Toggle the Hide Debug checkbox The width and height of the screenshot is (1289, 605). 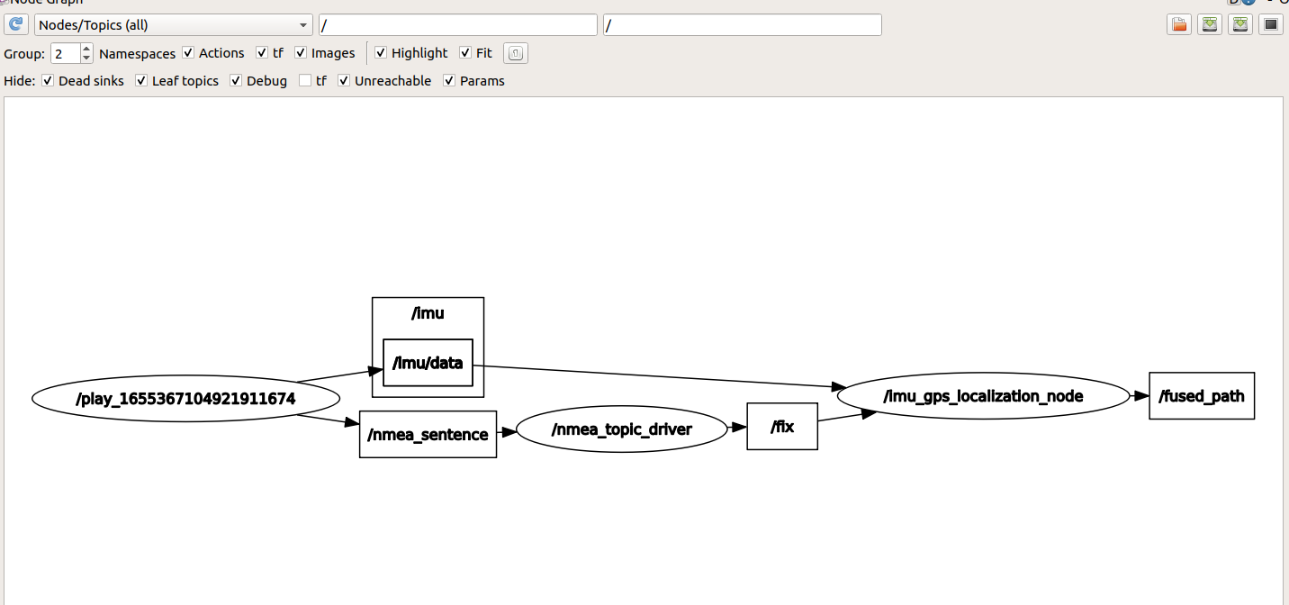[236, 81]
